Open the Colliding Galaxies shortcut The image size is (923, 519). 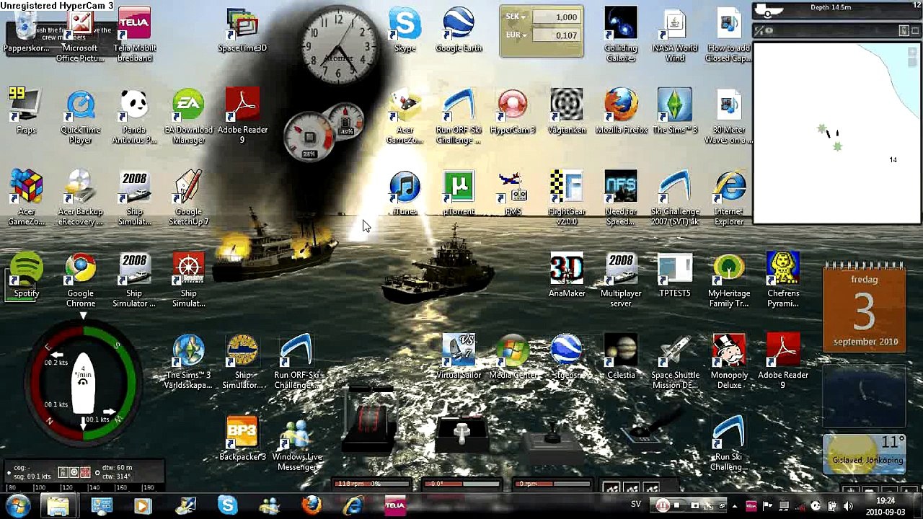621,34
